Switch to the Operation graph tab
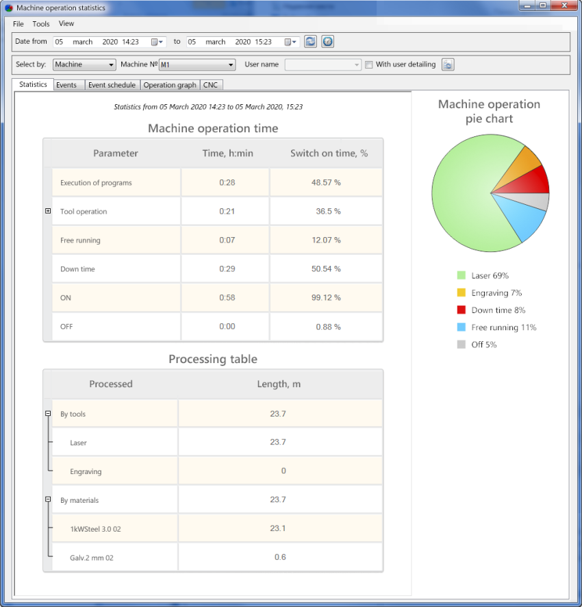This screenshot has width=582, height=607. (170, 85)
